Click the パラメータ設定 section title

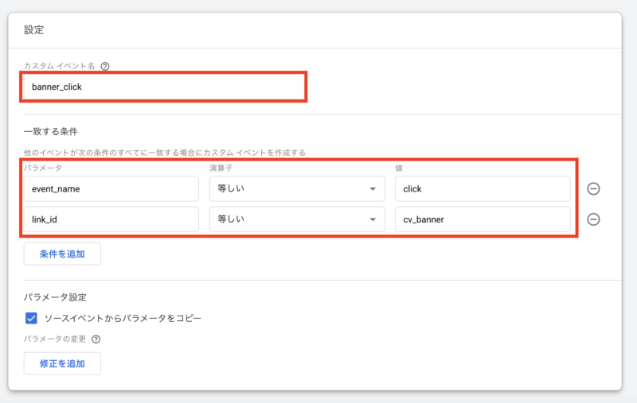pos(55,296)
